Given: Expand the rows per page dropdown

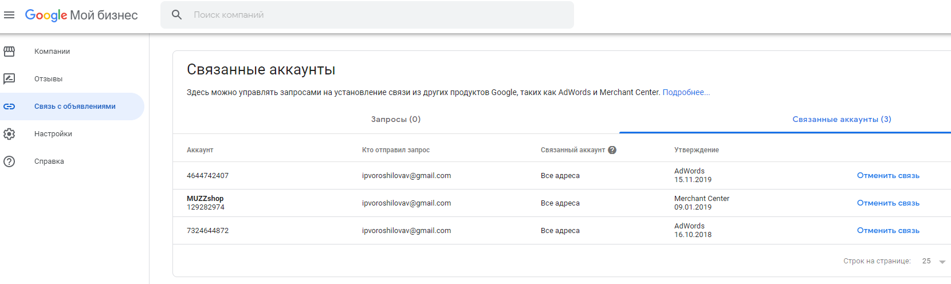Looking at the screenshot, I should [942, 262].
